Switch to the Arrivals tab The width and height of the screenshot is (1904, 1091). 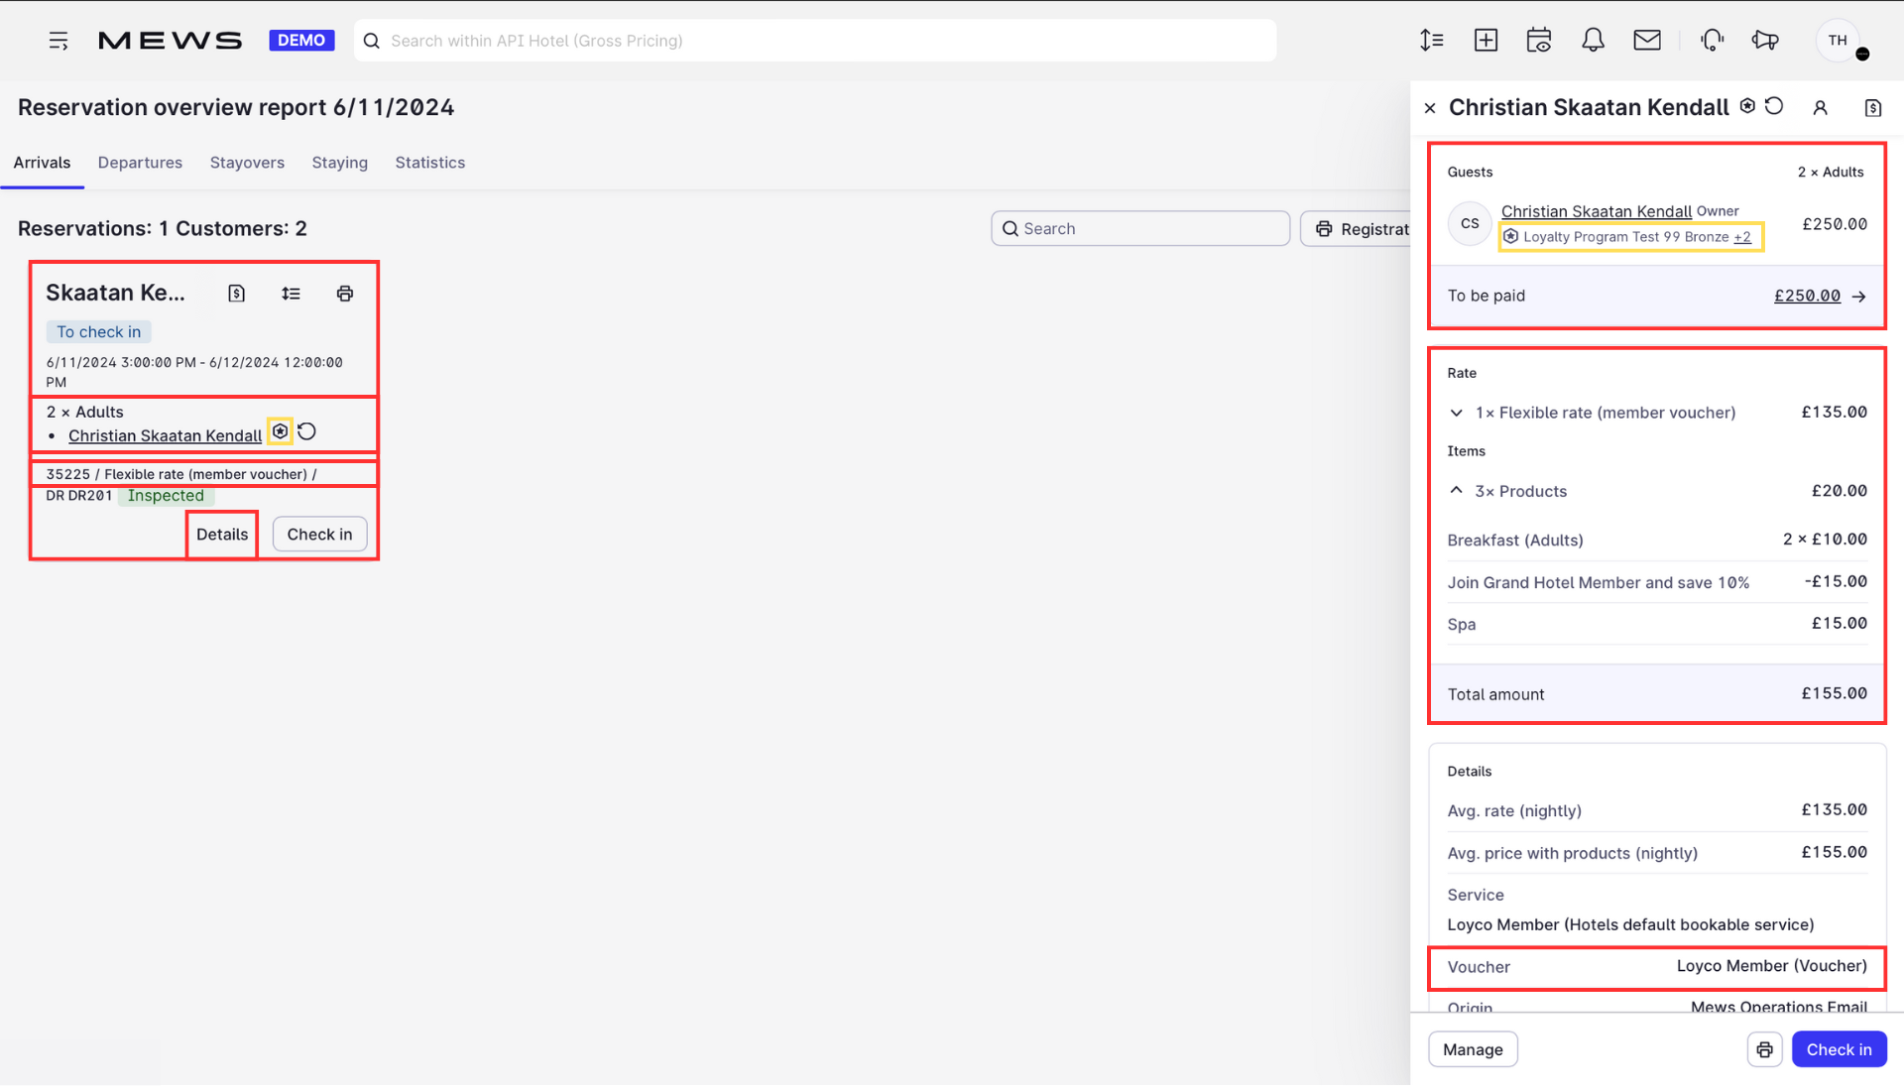click(42, 163)
